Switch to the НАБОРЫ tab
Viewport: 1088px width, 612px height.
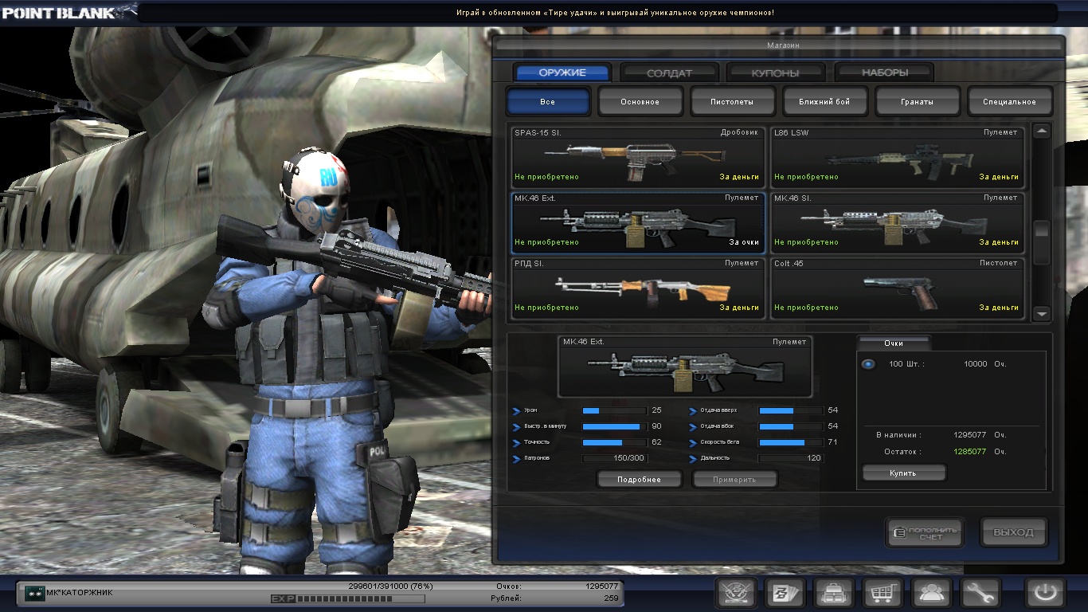[x=884, y=73]
